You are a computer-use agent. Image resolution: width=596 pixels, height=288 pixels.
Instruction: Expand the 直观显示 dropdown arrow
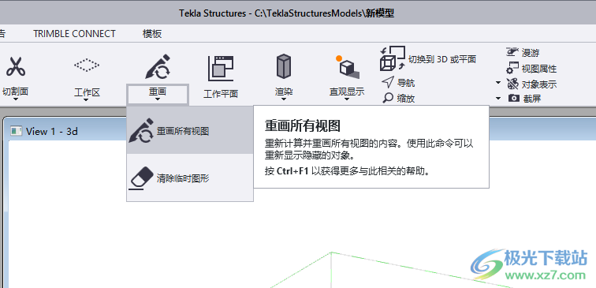click(x=347, y=99)
